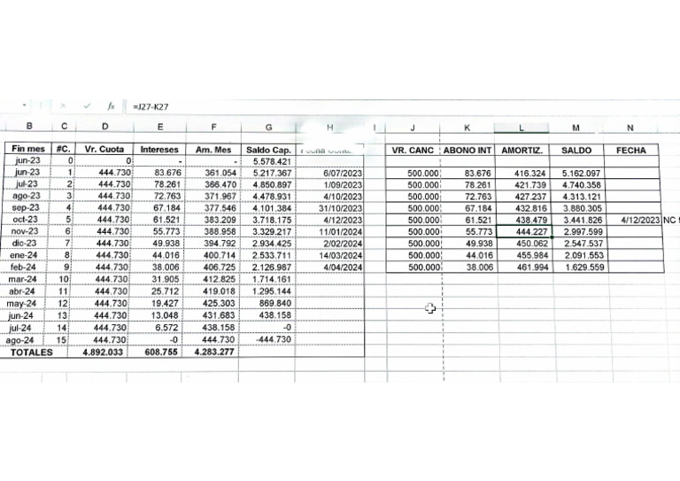Screen dimensions: 680x481
Task: Select the cell with 5.578.421
Action: coord(268,161)
